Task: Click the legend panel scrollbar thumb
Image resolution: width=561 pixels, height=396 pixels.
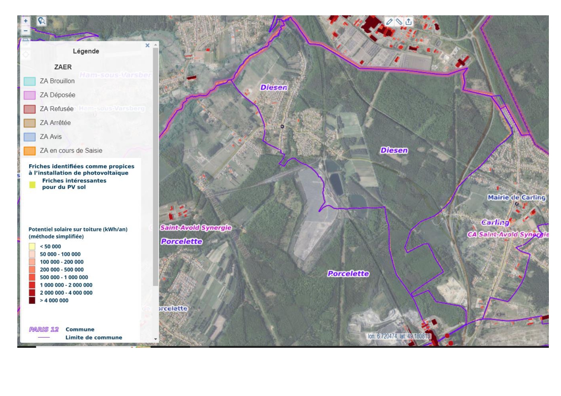Action: pos(156,167)
